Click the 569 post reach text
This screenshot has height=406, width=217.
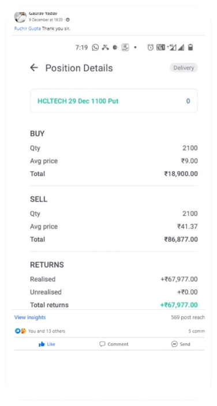click(188, 317)
